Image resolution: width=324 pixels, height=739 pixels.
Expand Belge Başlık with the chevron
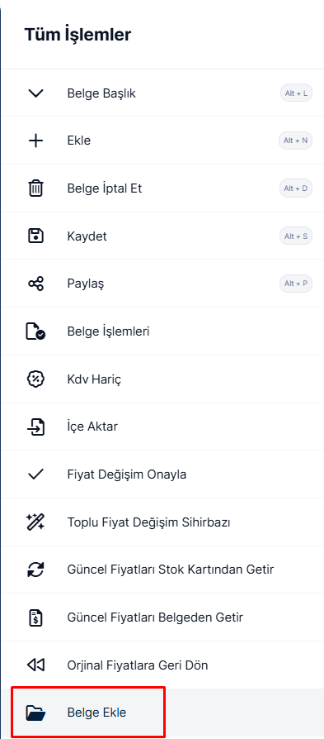[35, 93]
